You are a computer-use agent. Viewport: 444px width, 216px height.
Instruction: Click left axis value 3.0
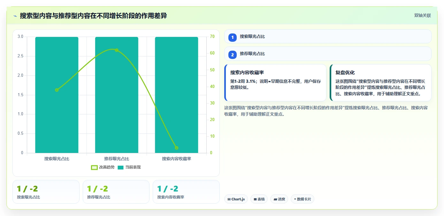(x=20, y=37)
